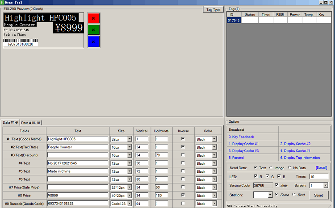Switch to Data #10-18 tab
Image resolution: width=335 pixels, height=208 pixels.
coord(31,123)
